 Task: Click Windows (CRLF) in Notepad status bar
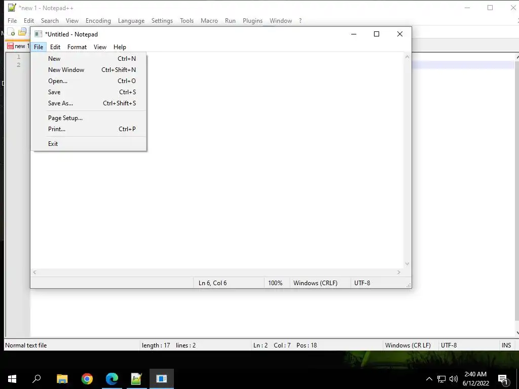pyautogui.click(x=315, y=283)
